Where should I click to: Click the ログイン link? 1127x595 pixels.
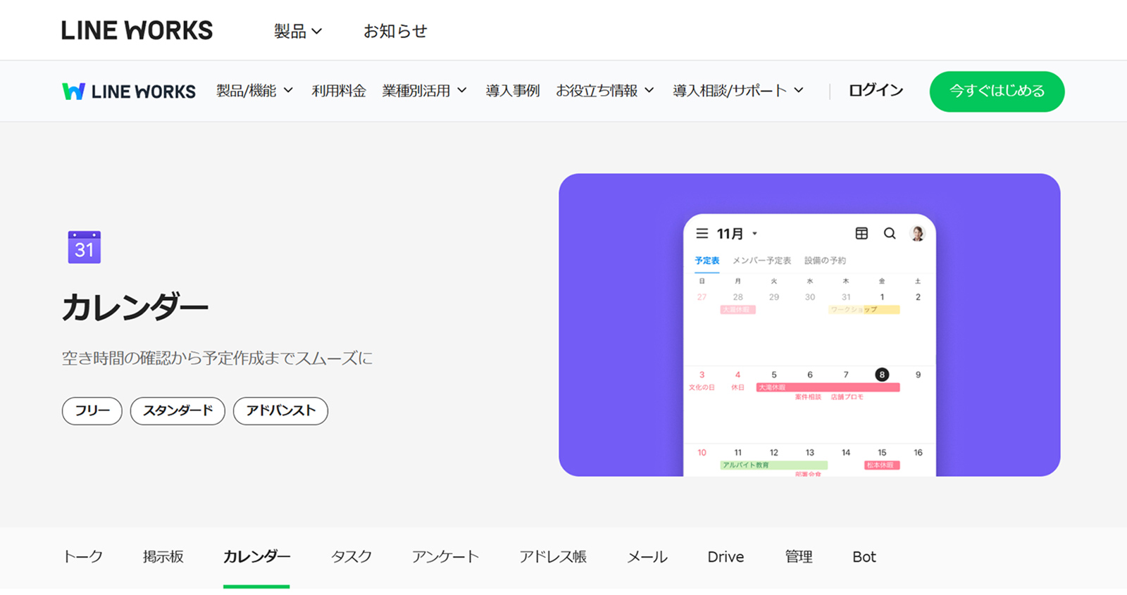pos(876,90)
